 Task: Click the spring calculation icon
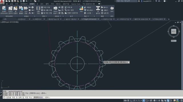coord(85,13)
